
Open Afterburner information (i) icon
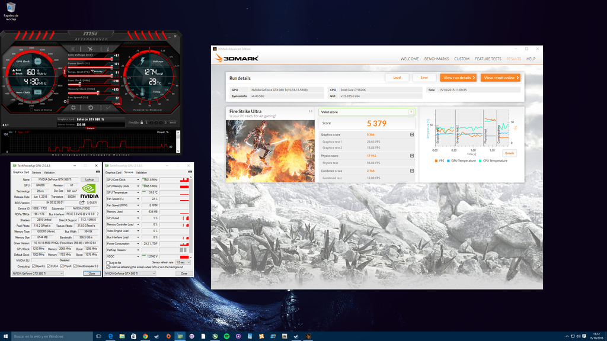click(108, 49)
